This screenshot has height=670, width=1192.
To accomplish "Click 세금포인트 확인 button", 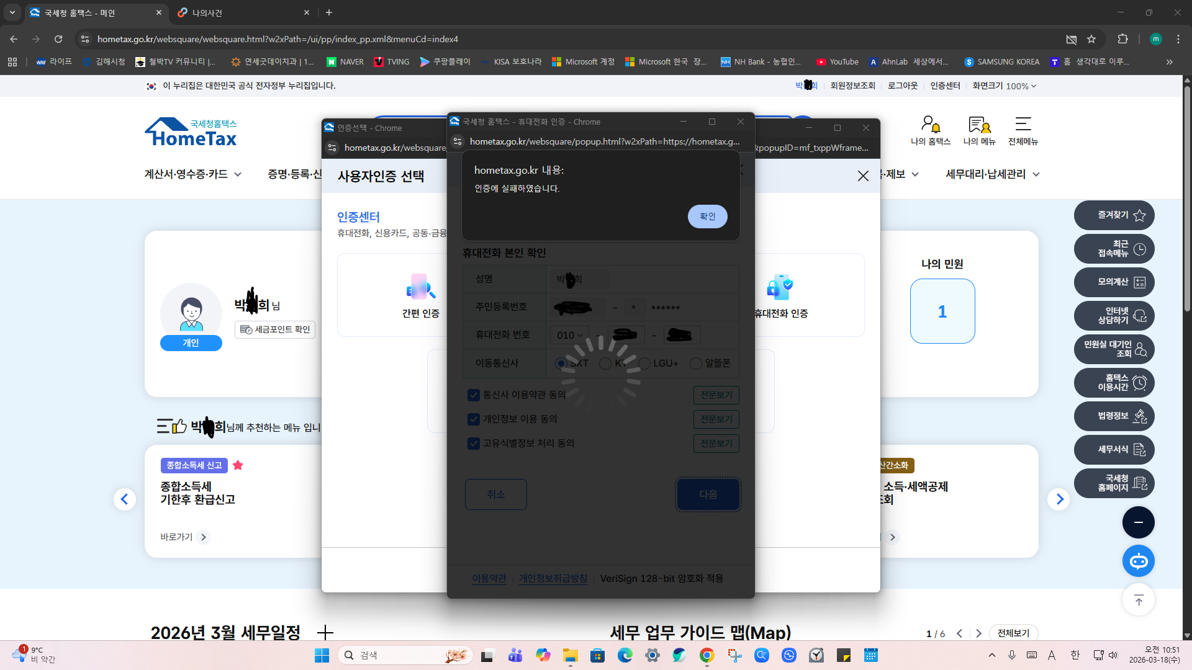I will 275,329.
